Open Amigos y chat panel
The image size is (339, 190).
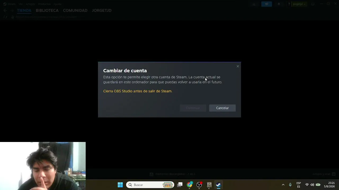coord(324,174)
